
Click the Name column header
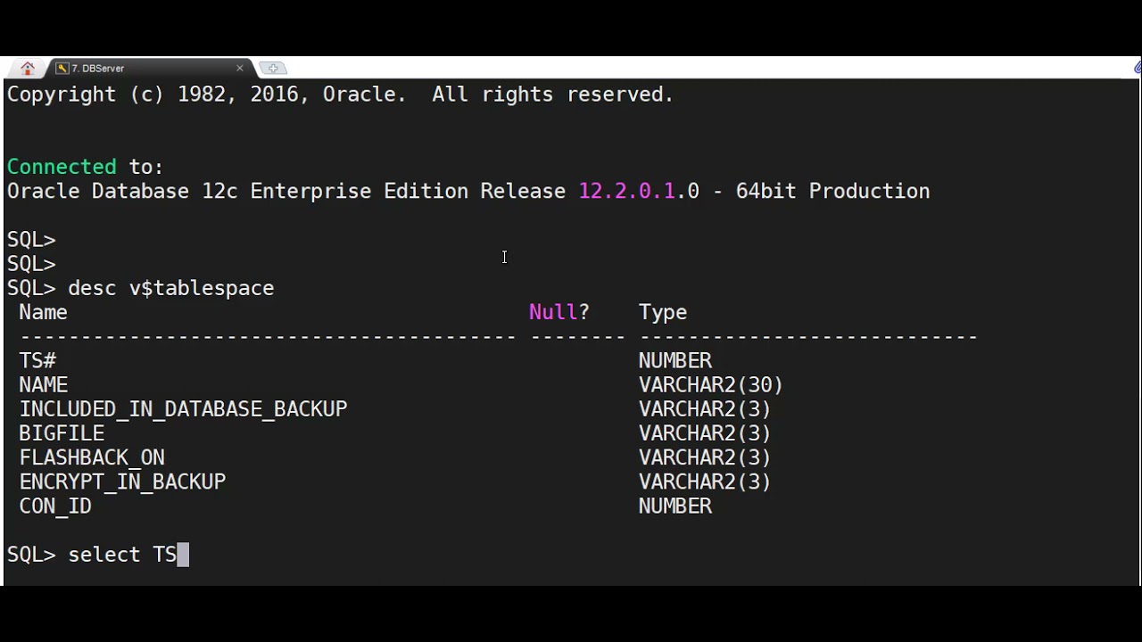click(43, 312)
